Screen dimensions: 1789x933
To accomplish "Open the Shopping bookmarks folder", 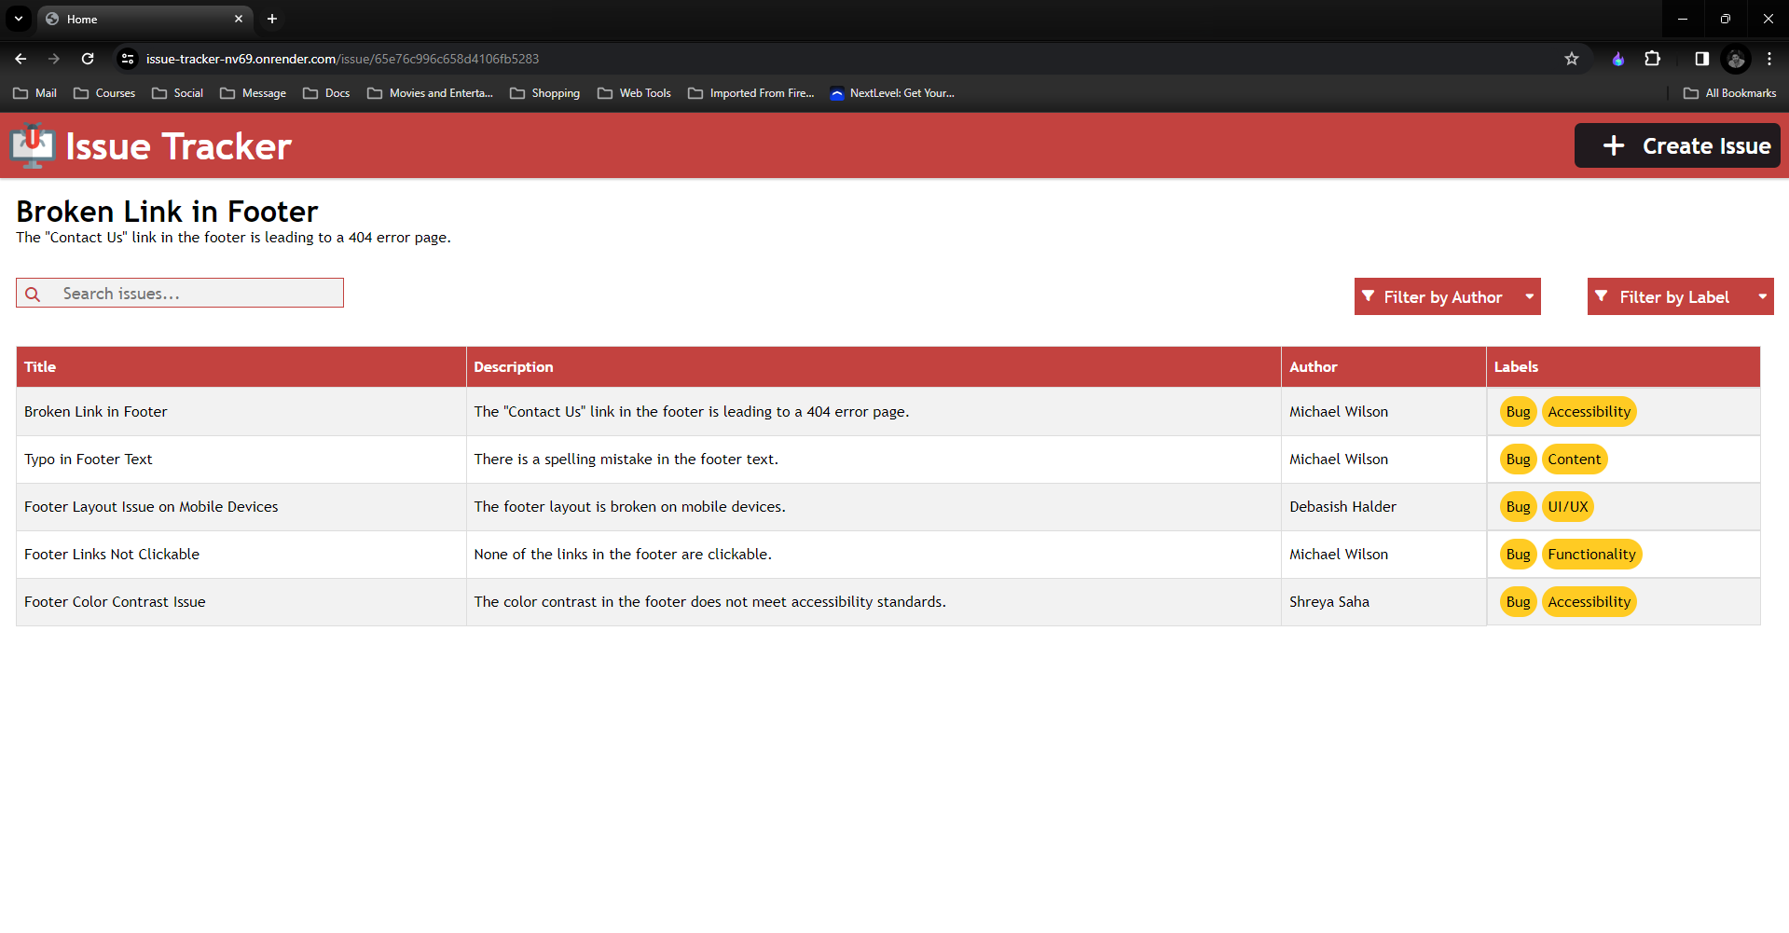I will [x=545, y=93].
